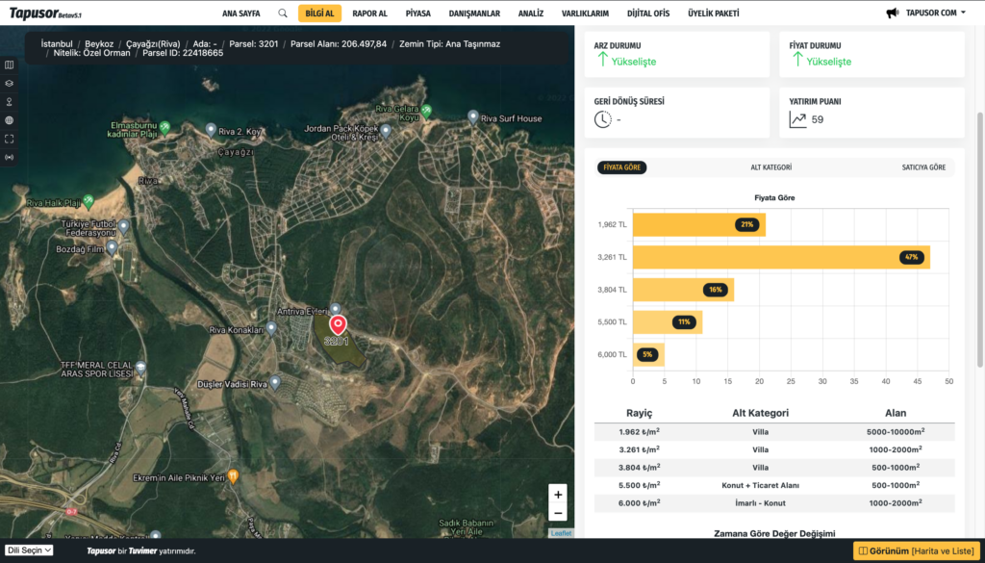The image size is (985, 563).
Task: Toggle fullscreen map with the frame icon
Action: [10, 139]
